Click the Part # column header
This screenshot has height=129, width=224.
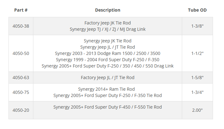(x=21, y=10)
